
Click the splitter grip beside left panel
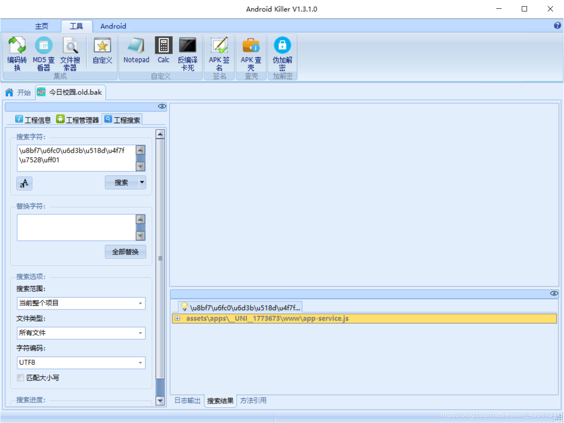[160, 258]
